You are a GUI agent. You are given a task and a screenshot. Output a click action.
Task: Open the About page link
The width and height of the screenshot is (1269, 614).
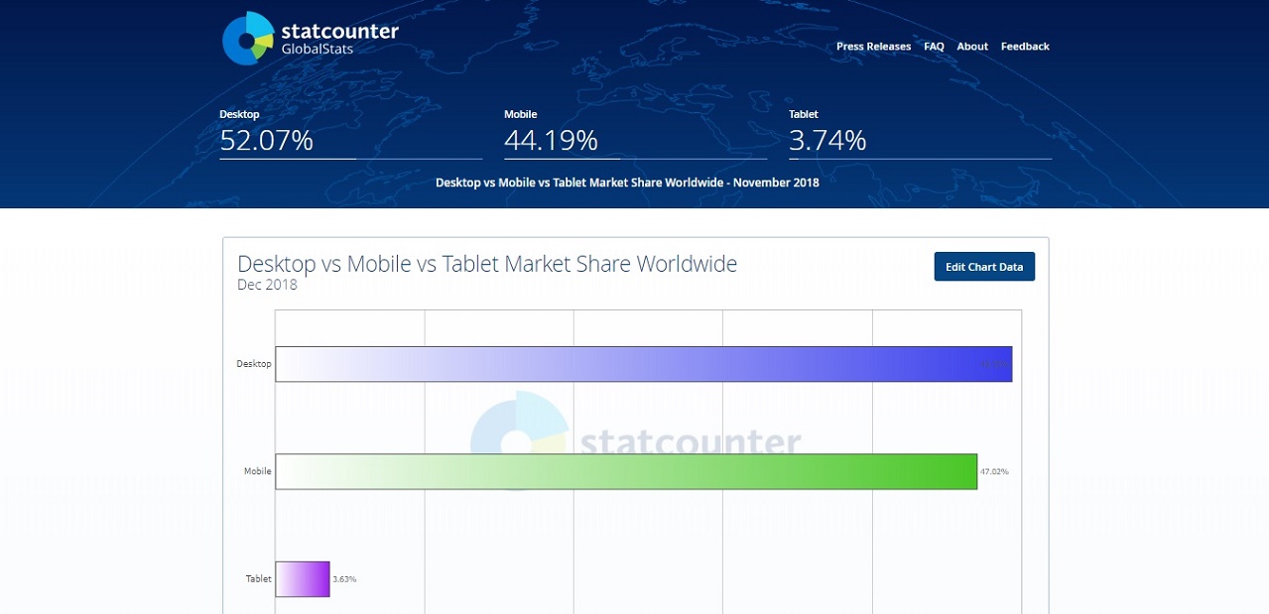tap(972, 47)
